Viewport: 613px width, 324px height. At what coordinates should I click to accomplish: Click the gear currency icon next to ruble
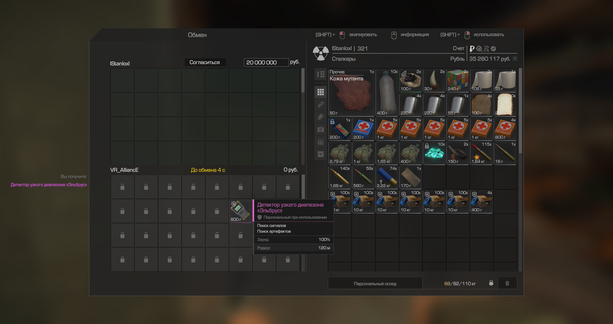click(479, 49)
